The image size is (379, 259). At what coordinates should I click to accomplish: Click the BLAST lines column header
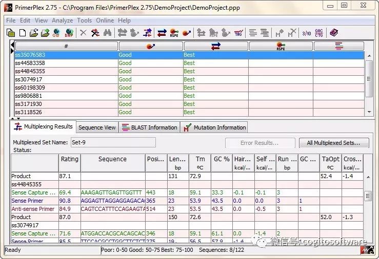339,46
